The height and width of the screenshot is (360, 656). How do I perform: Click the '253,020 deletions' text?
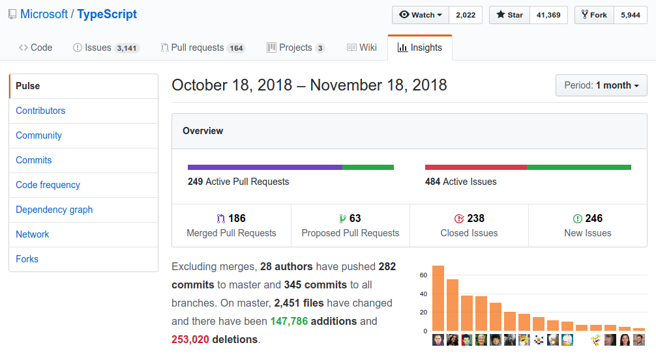[x=214, y=340]
